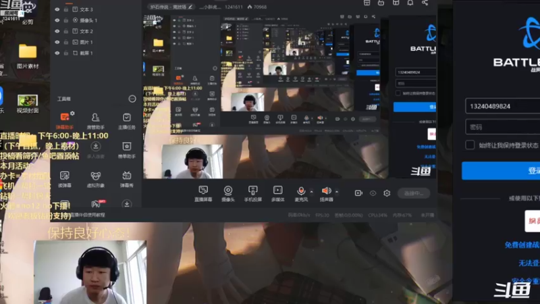Viewport: 540px width, 304px height.
Task: Open the gear beside 弹幕助手
Action: coord(72,113)
